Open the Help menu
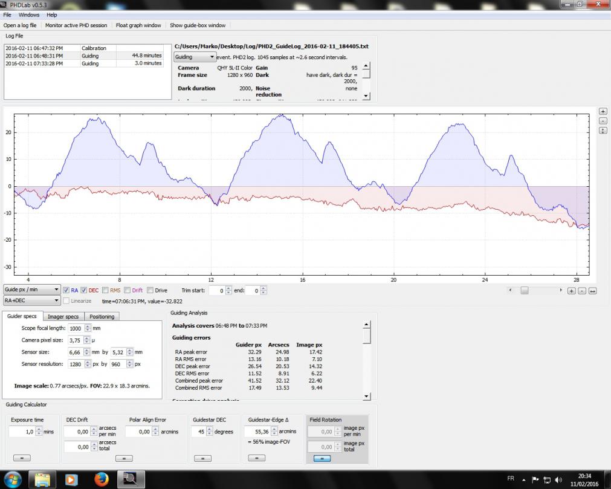Screen dimensions: 611x489 (52, 15)
